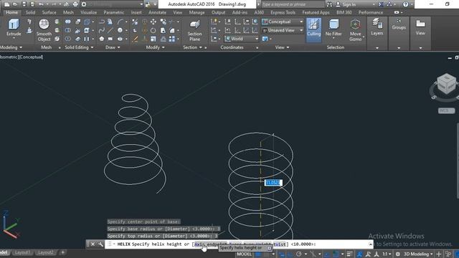This screenshot has width=459, height=258.
Task: Click the Autodesk Exchange X icon
Action: click(x=381, y=4)
